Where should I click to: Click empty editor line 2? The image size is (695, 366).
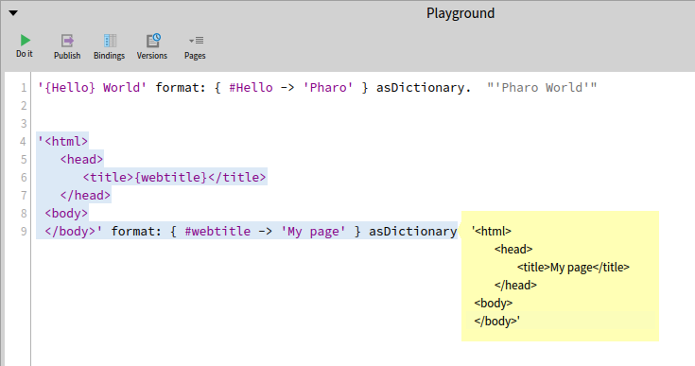click(x=363, y=106)
